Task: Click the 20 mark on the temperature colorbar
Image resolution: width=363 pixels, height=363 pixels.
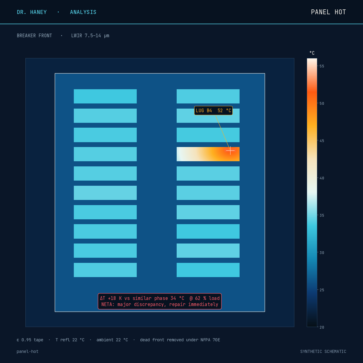Action: pyautogui.click(x=322, y=327)
